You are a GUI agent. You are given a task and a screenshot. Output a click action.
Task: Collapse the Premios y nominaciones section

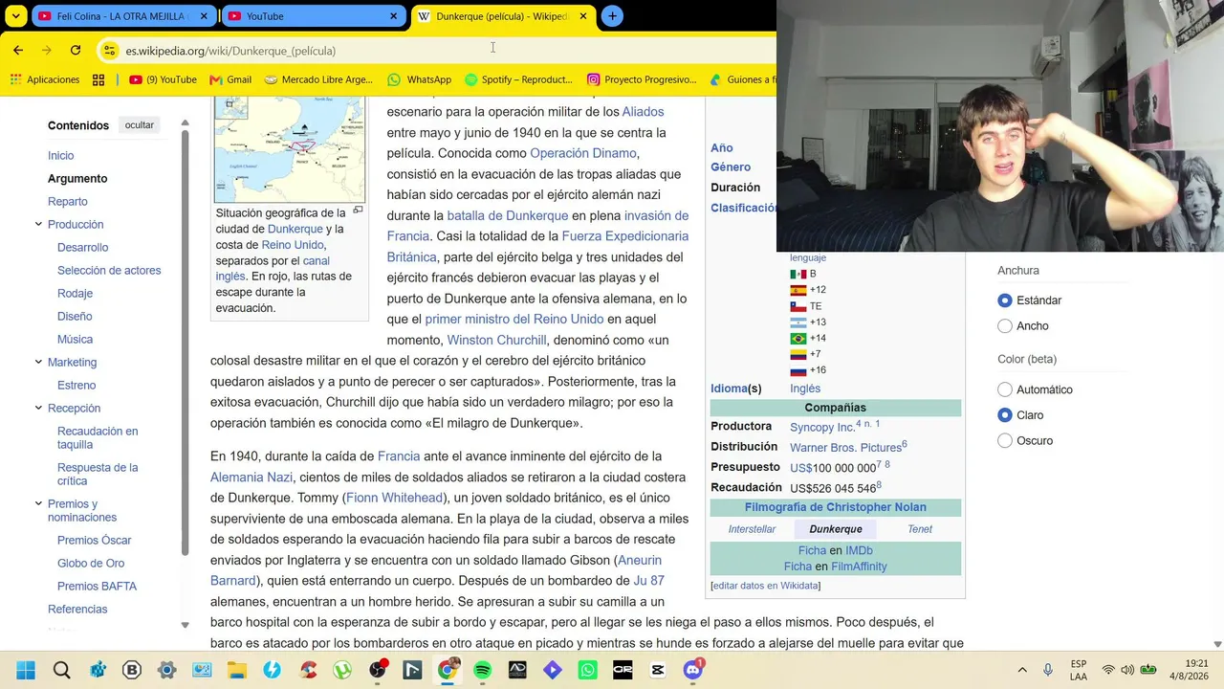(38, 504)
